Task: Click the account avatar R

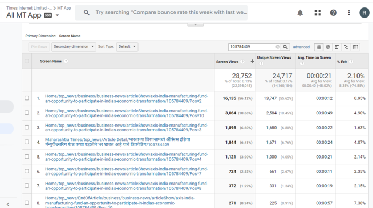Action: [364, 13]
